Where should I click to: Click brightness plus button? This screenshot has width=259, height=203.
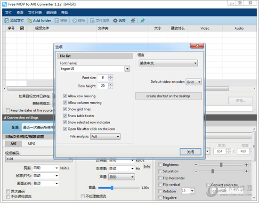tap(246, 165)
